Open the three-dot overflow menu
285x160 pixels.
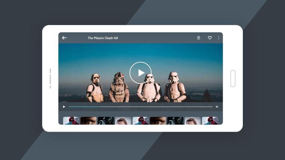click(219, 38)
